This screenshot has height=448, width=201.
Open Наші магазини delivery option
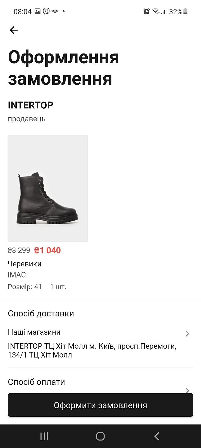34,332
